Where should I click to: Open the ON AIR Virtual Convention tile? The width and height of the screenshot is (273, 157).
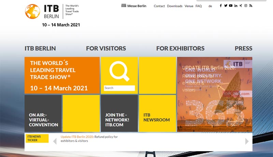43,113
